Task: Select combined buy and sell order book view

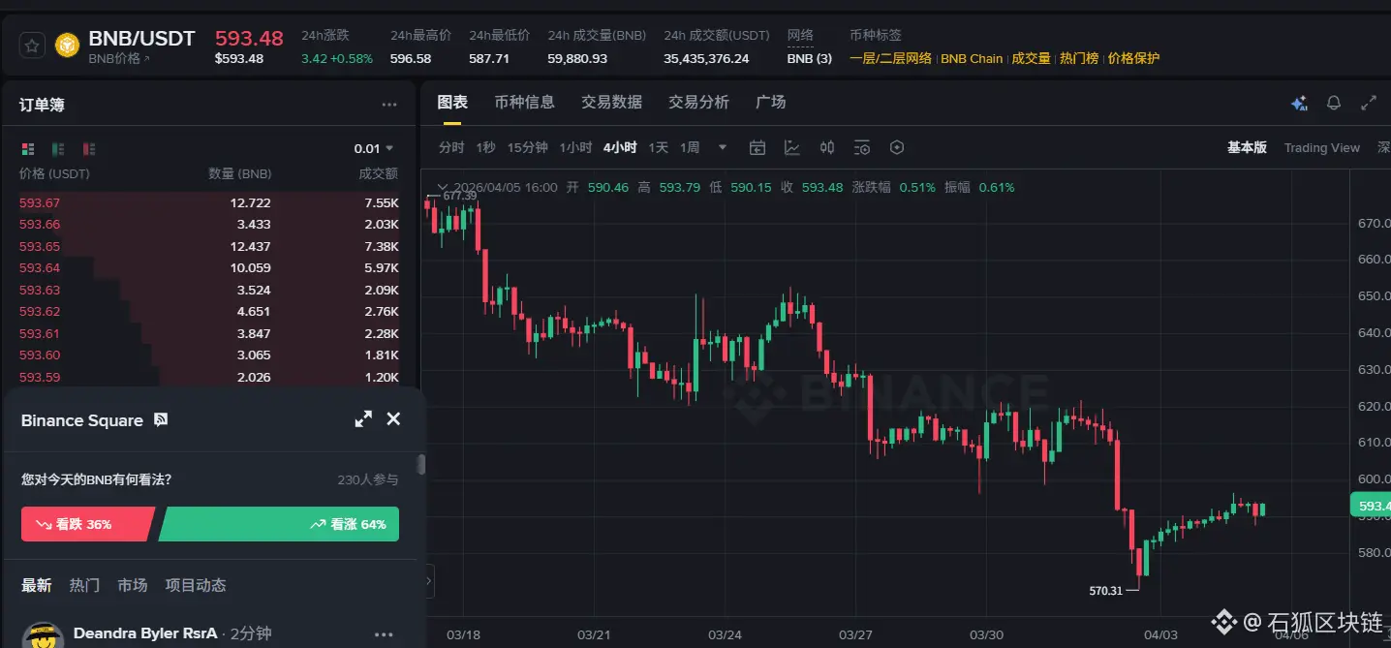Action: pos(28,149)
